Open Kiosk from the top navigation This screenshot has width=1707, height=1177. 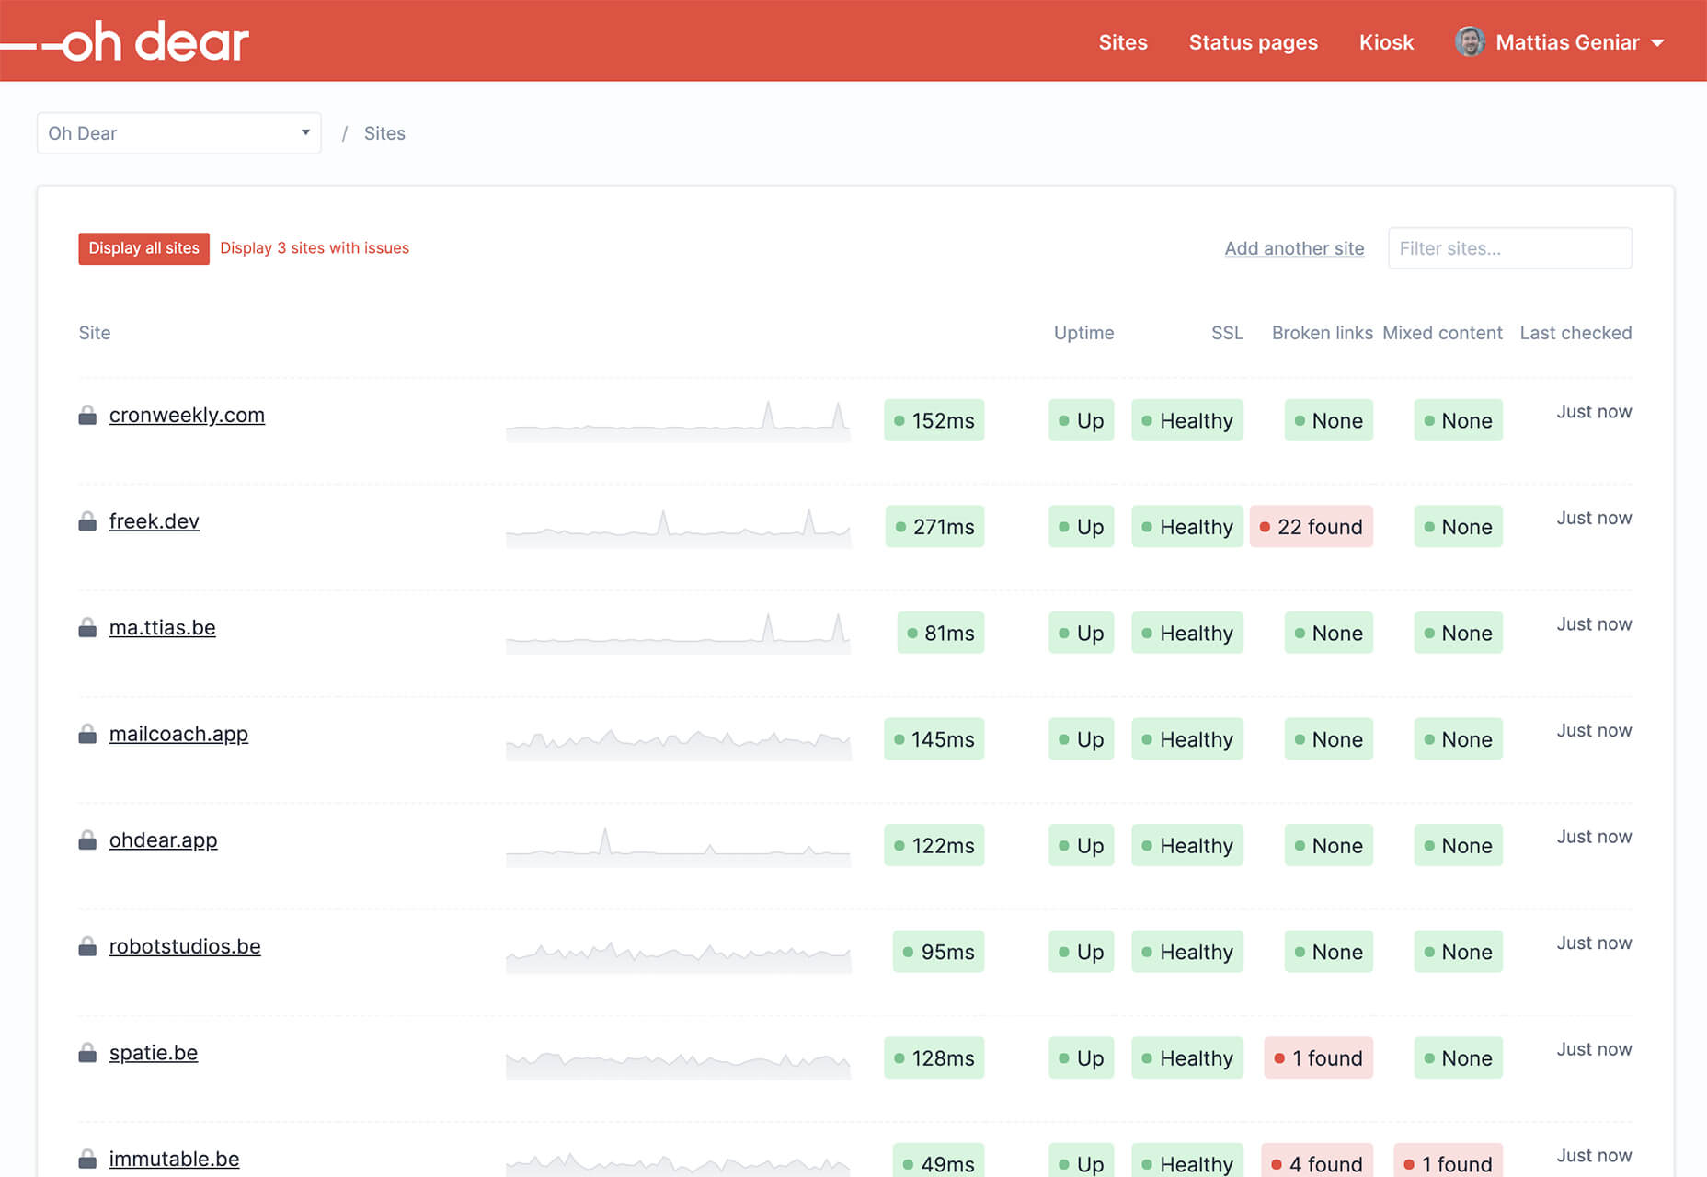tap(1386, 42)
